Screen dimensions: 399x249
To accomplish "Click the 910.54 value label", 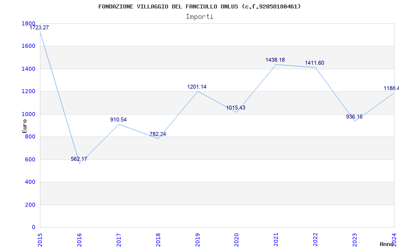I will (x=118, y=120).
